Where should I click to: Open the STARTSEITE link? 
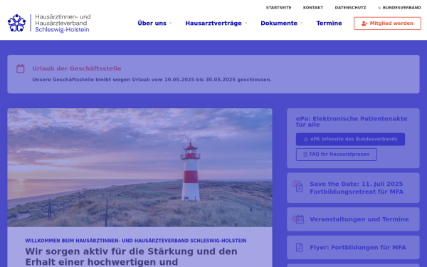(278, 8)
